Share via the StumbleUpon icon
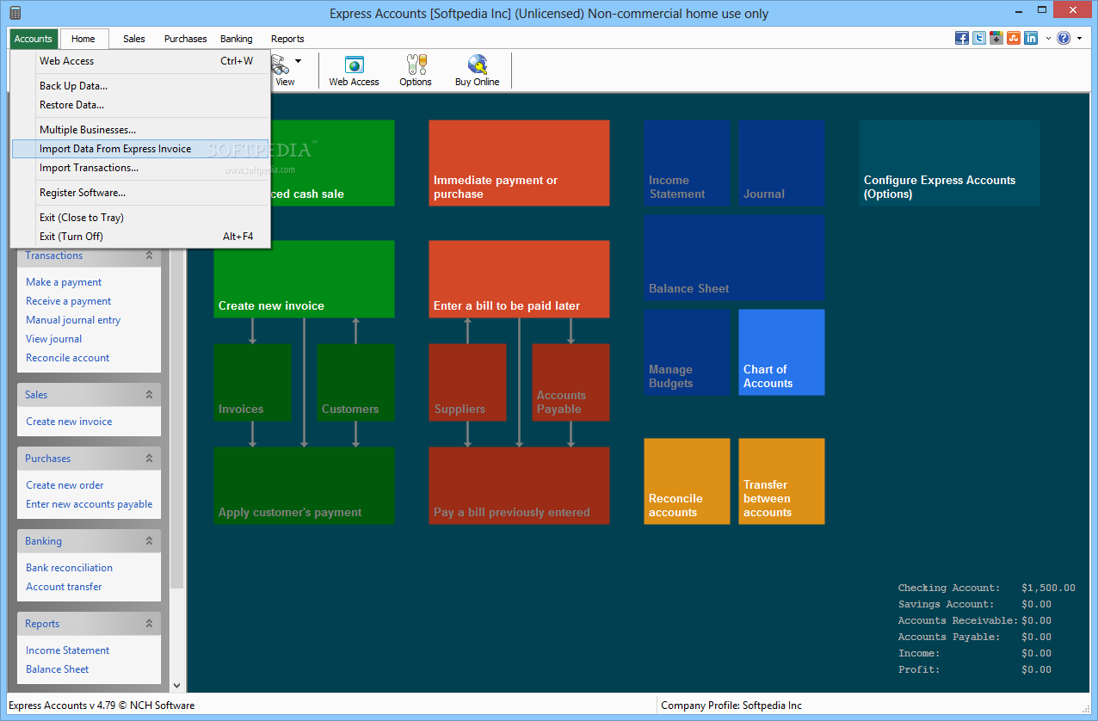This screenshot has height=721, width=1098. pyautogui.click(x=1014, y=38)
